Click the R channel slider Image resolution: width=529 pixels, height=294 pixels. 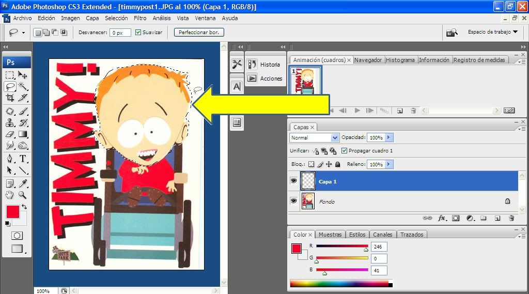(x=342, y=246)
